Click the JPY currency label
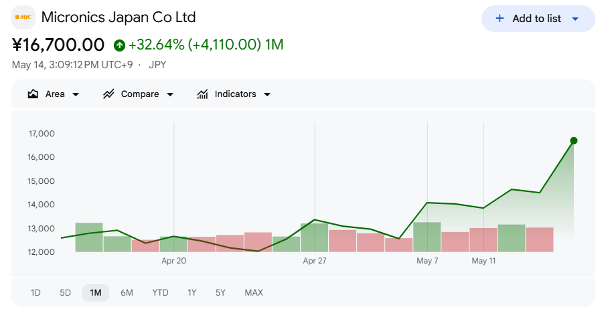 (x=157, y=65)
